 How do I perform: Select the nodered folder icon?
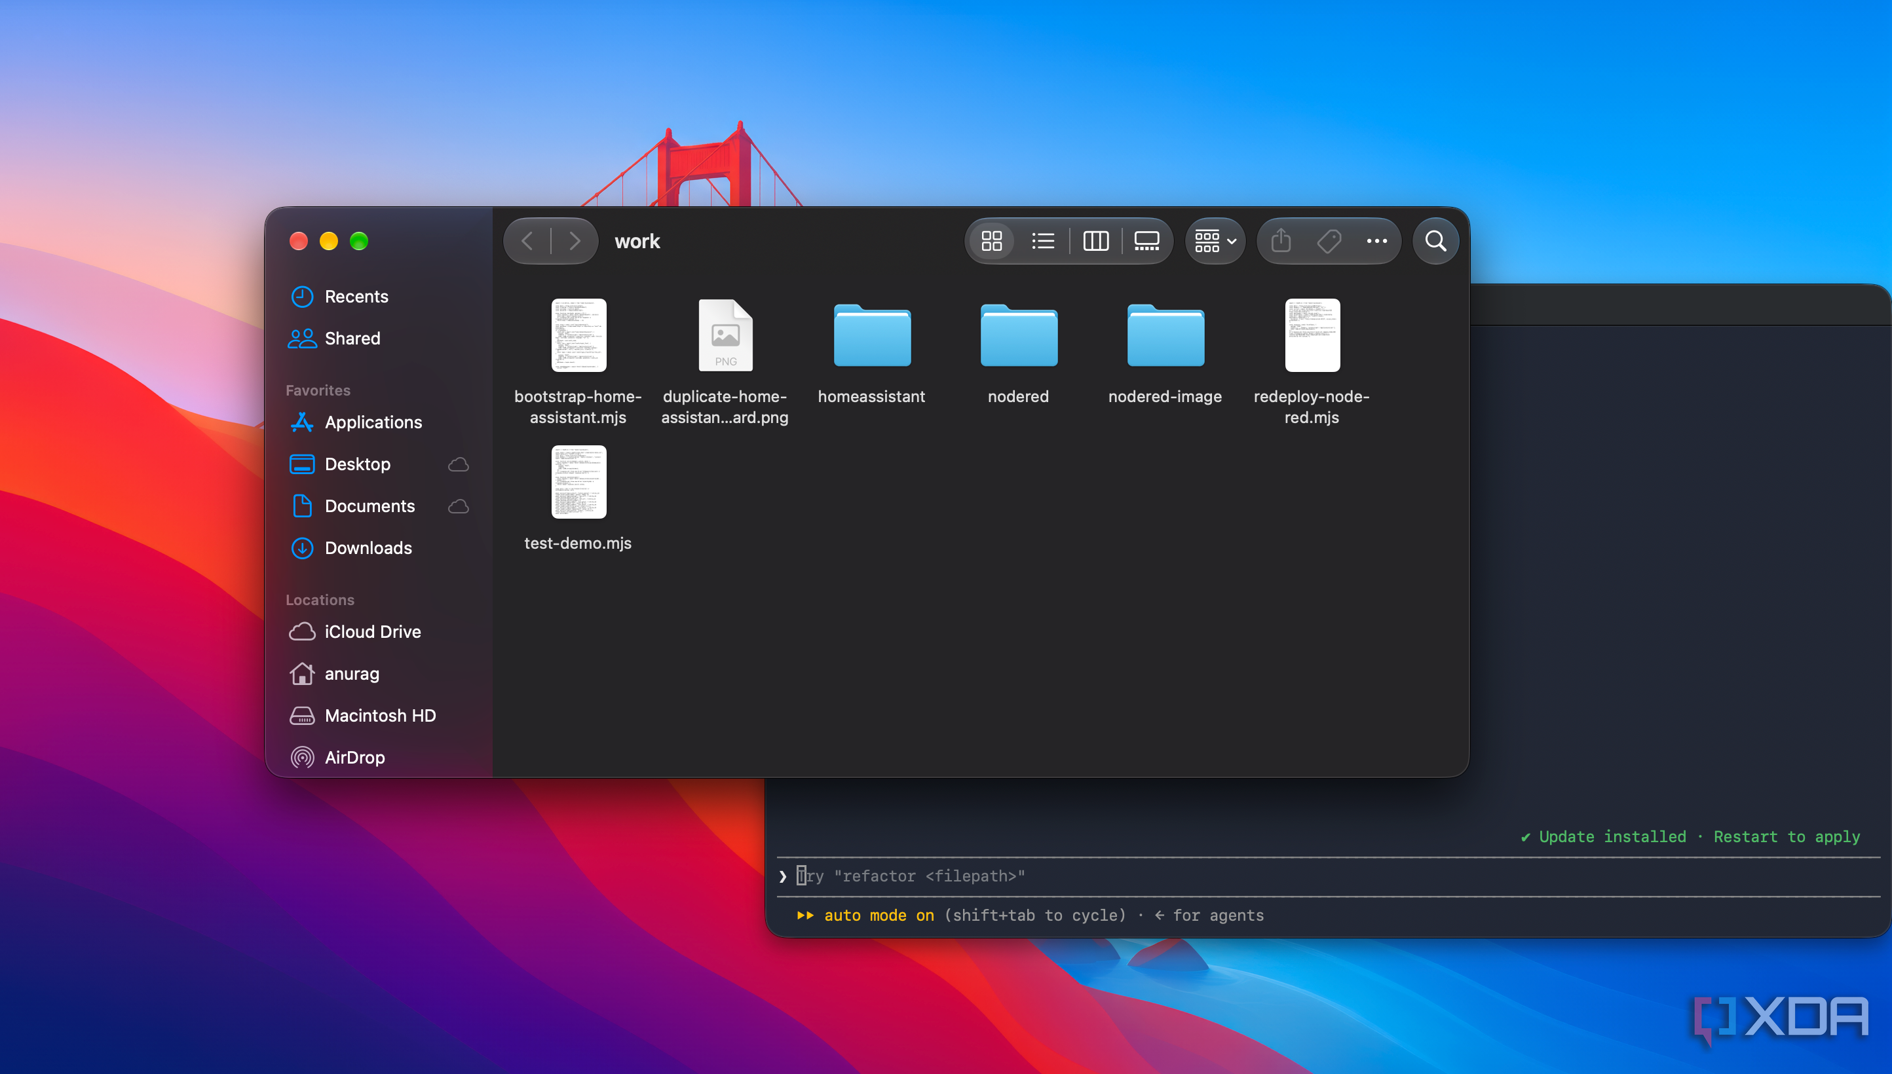point(1019,335)
